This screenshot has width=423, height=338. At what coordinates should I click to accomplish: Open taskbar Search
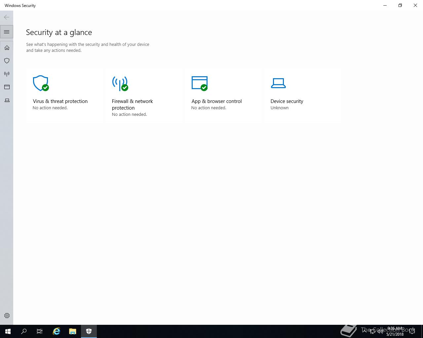(x=24, y=331)
